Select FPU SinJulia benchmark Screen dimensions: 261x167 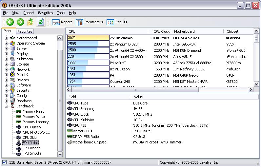pyautogui.click(x=32, y=153)
